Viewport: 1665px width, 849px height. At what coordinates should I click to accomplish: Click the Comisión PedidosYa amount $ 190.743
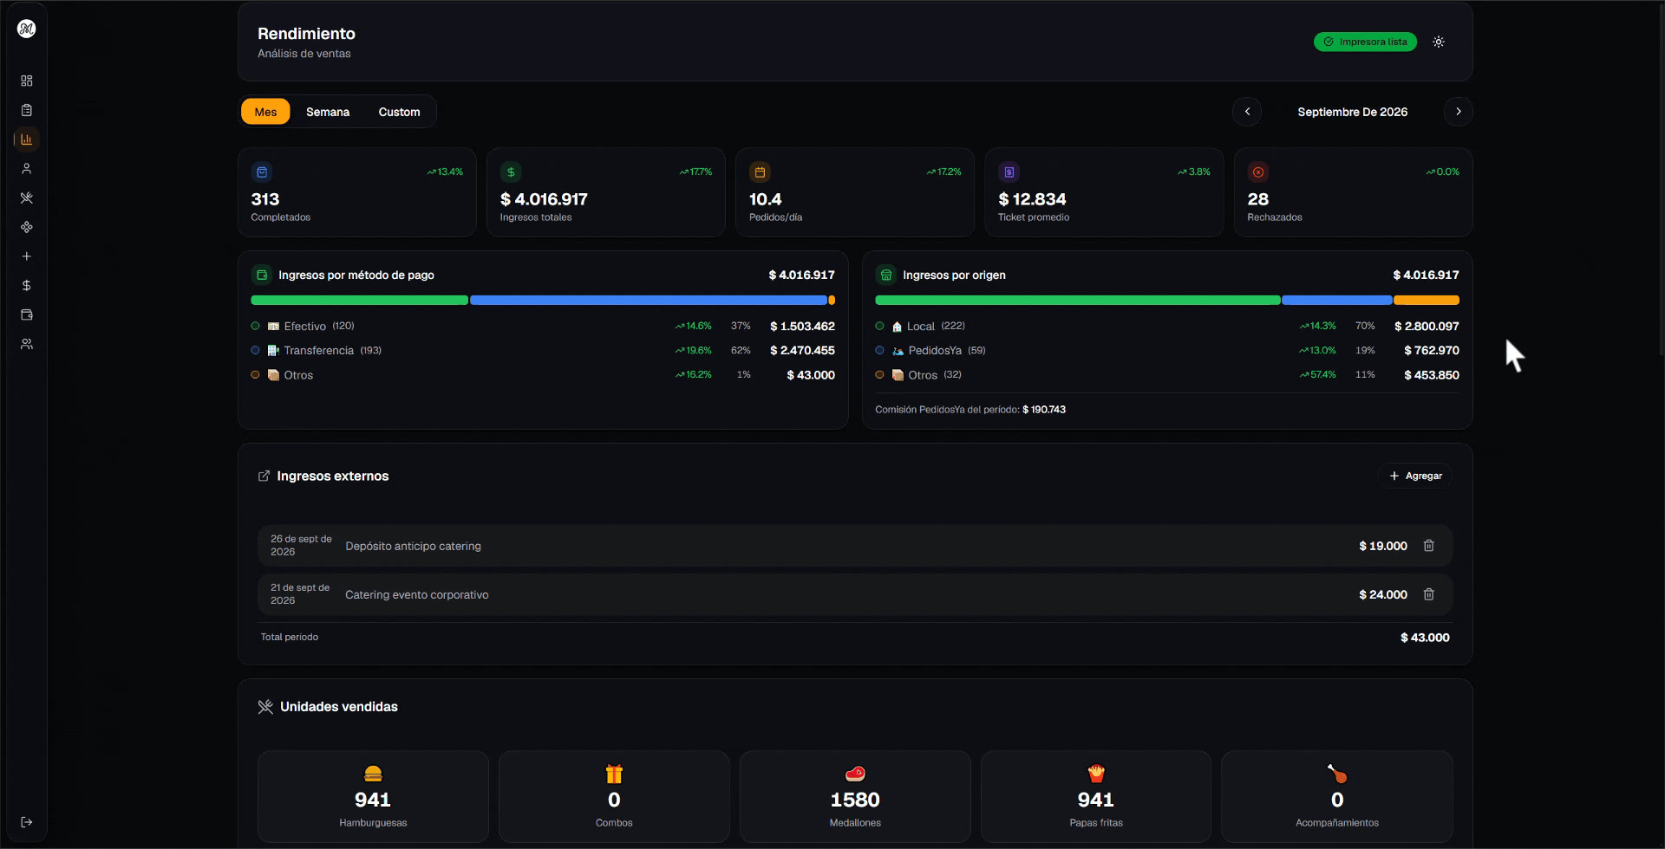[1044, 410]
